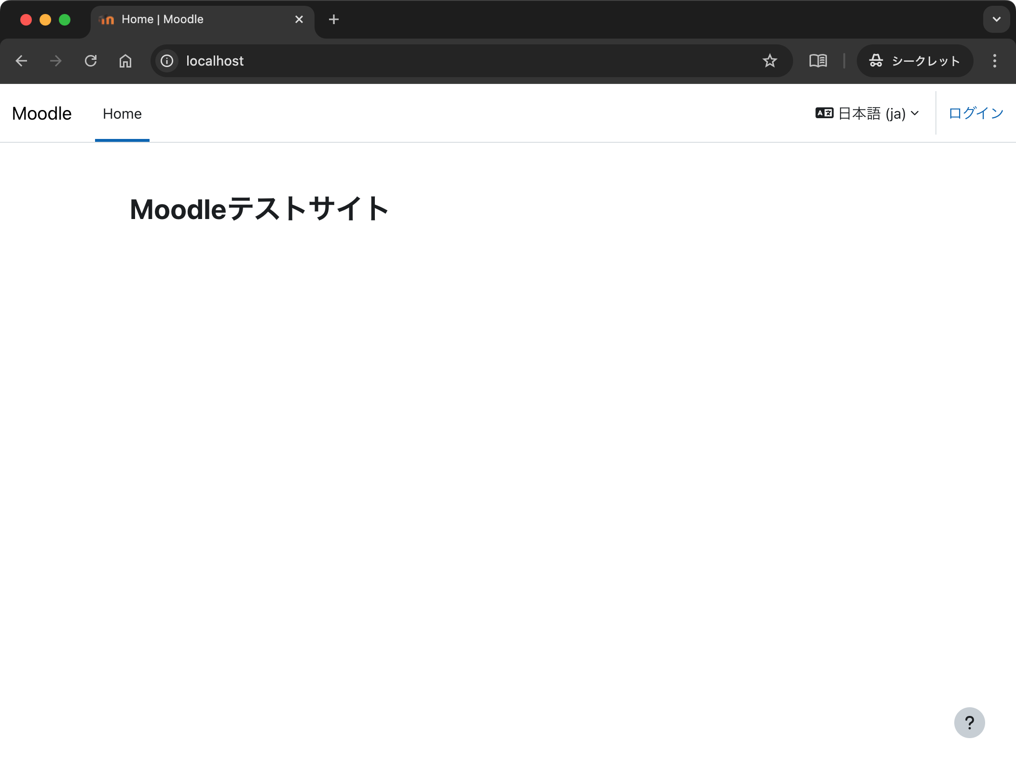Click the localhost address bar
Image resolution: width=1016 pixels, height=769 pixels.
click(x=434, y=61)
